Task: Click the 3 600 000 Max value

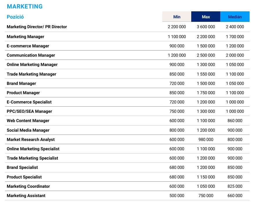Action: coord(206,27)
